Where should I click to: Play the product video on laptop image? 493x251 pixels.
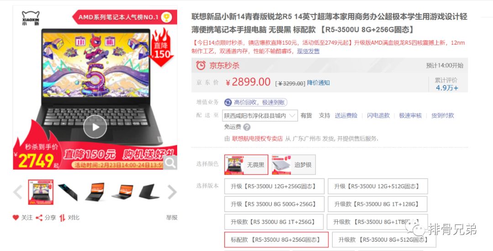pyautogui.click(x=95, y=126)
